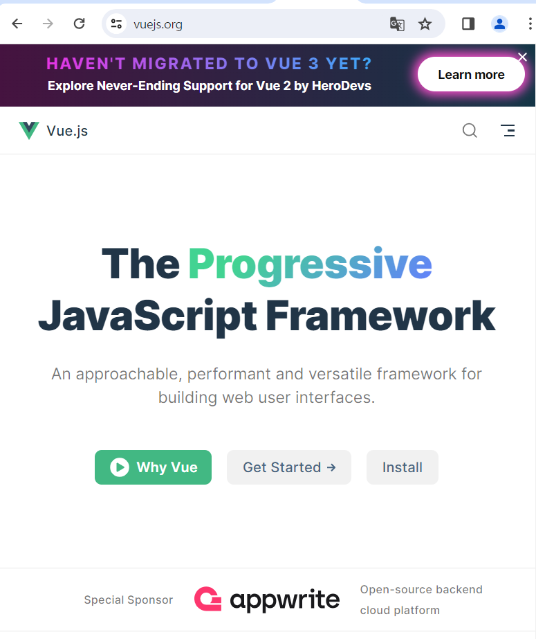The width and height of the screenshot is (536, 639).
Task: Open the Vue.js navigation hamburger menu
Action: pyautogui.click(x=508, y=130)
